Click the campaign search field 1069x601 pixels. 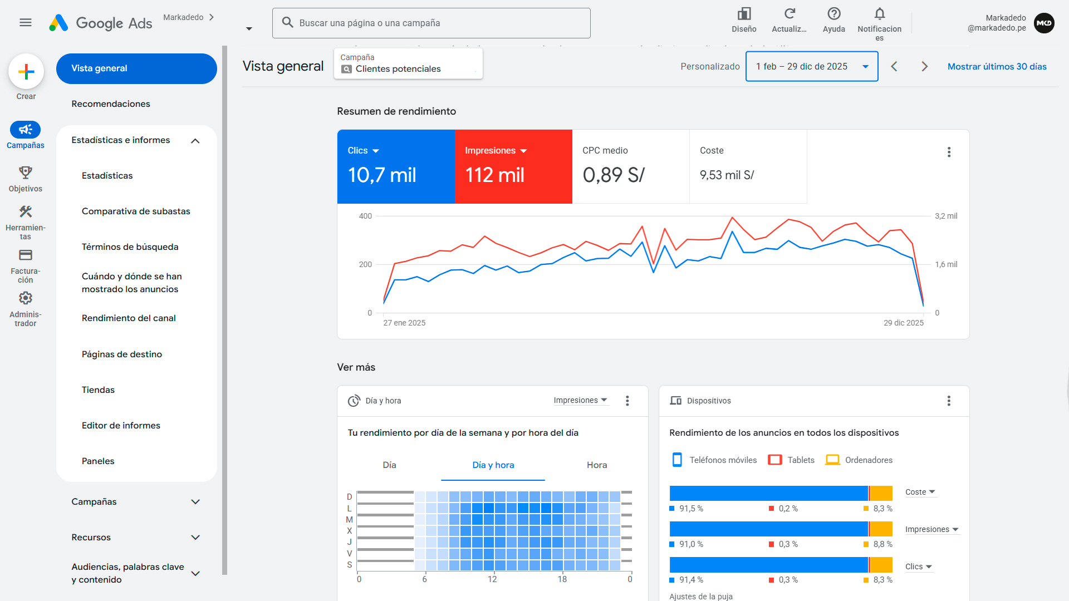(431, 23)
